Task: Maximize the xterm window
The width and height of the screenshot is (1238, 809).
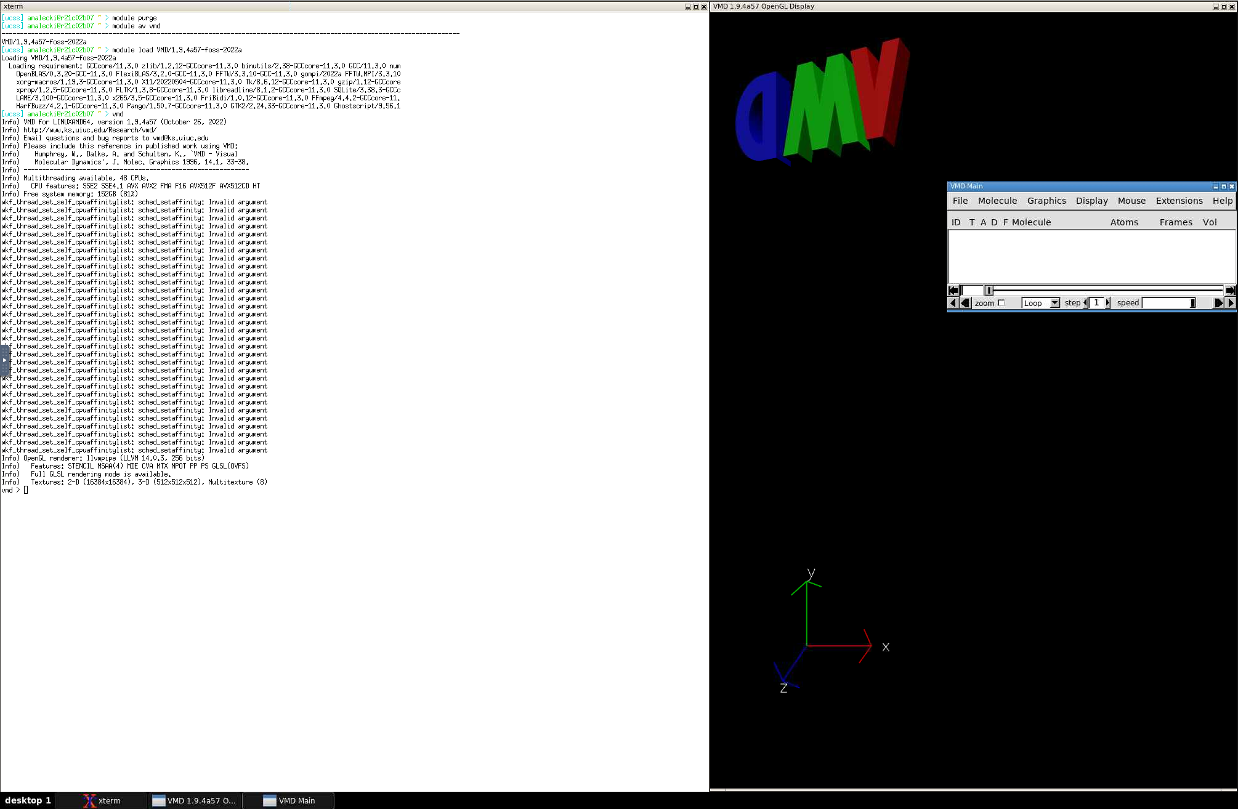Action: [696, 7]
